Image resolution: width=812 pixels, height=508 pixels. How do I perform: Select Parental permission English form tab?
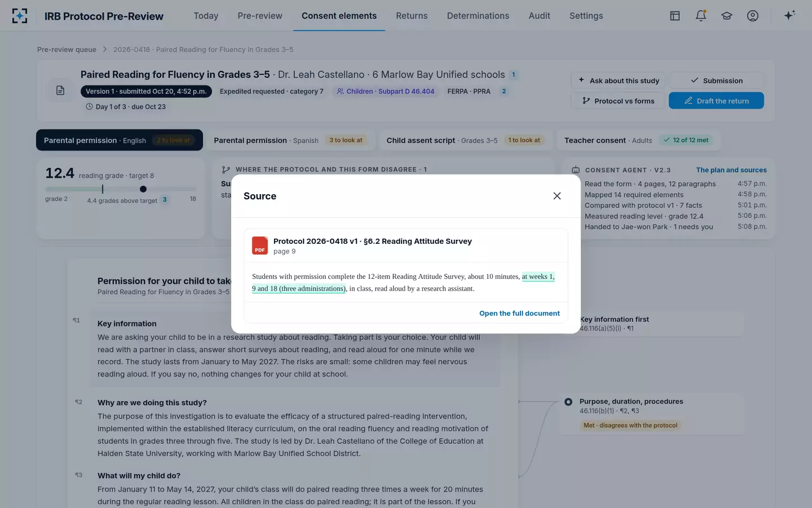click(120, 140)
